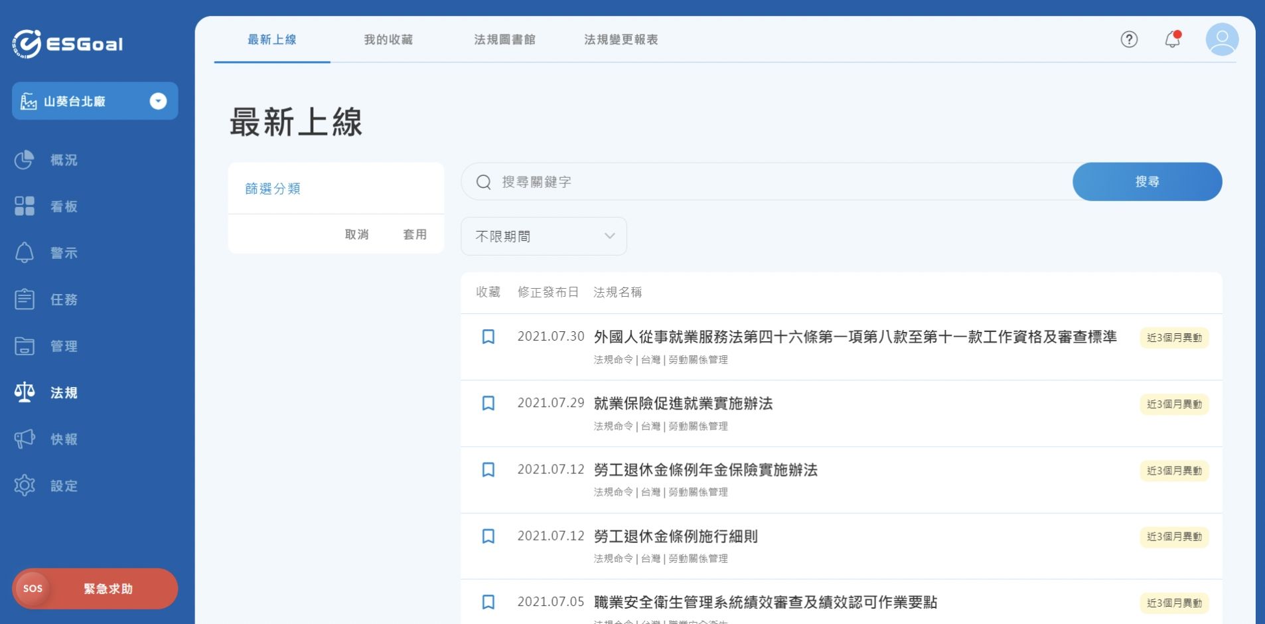Open the 概況 overview pie icon
Screen dimensions: 1265x624
pos(25,160)
